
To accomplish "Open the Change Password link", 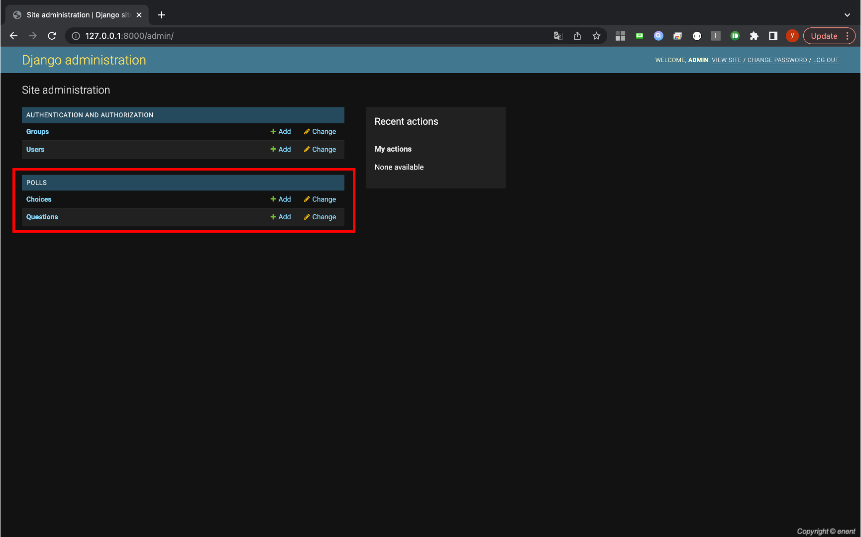I will coord(777,60).
